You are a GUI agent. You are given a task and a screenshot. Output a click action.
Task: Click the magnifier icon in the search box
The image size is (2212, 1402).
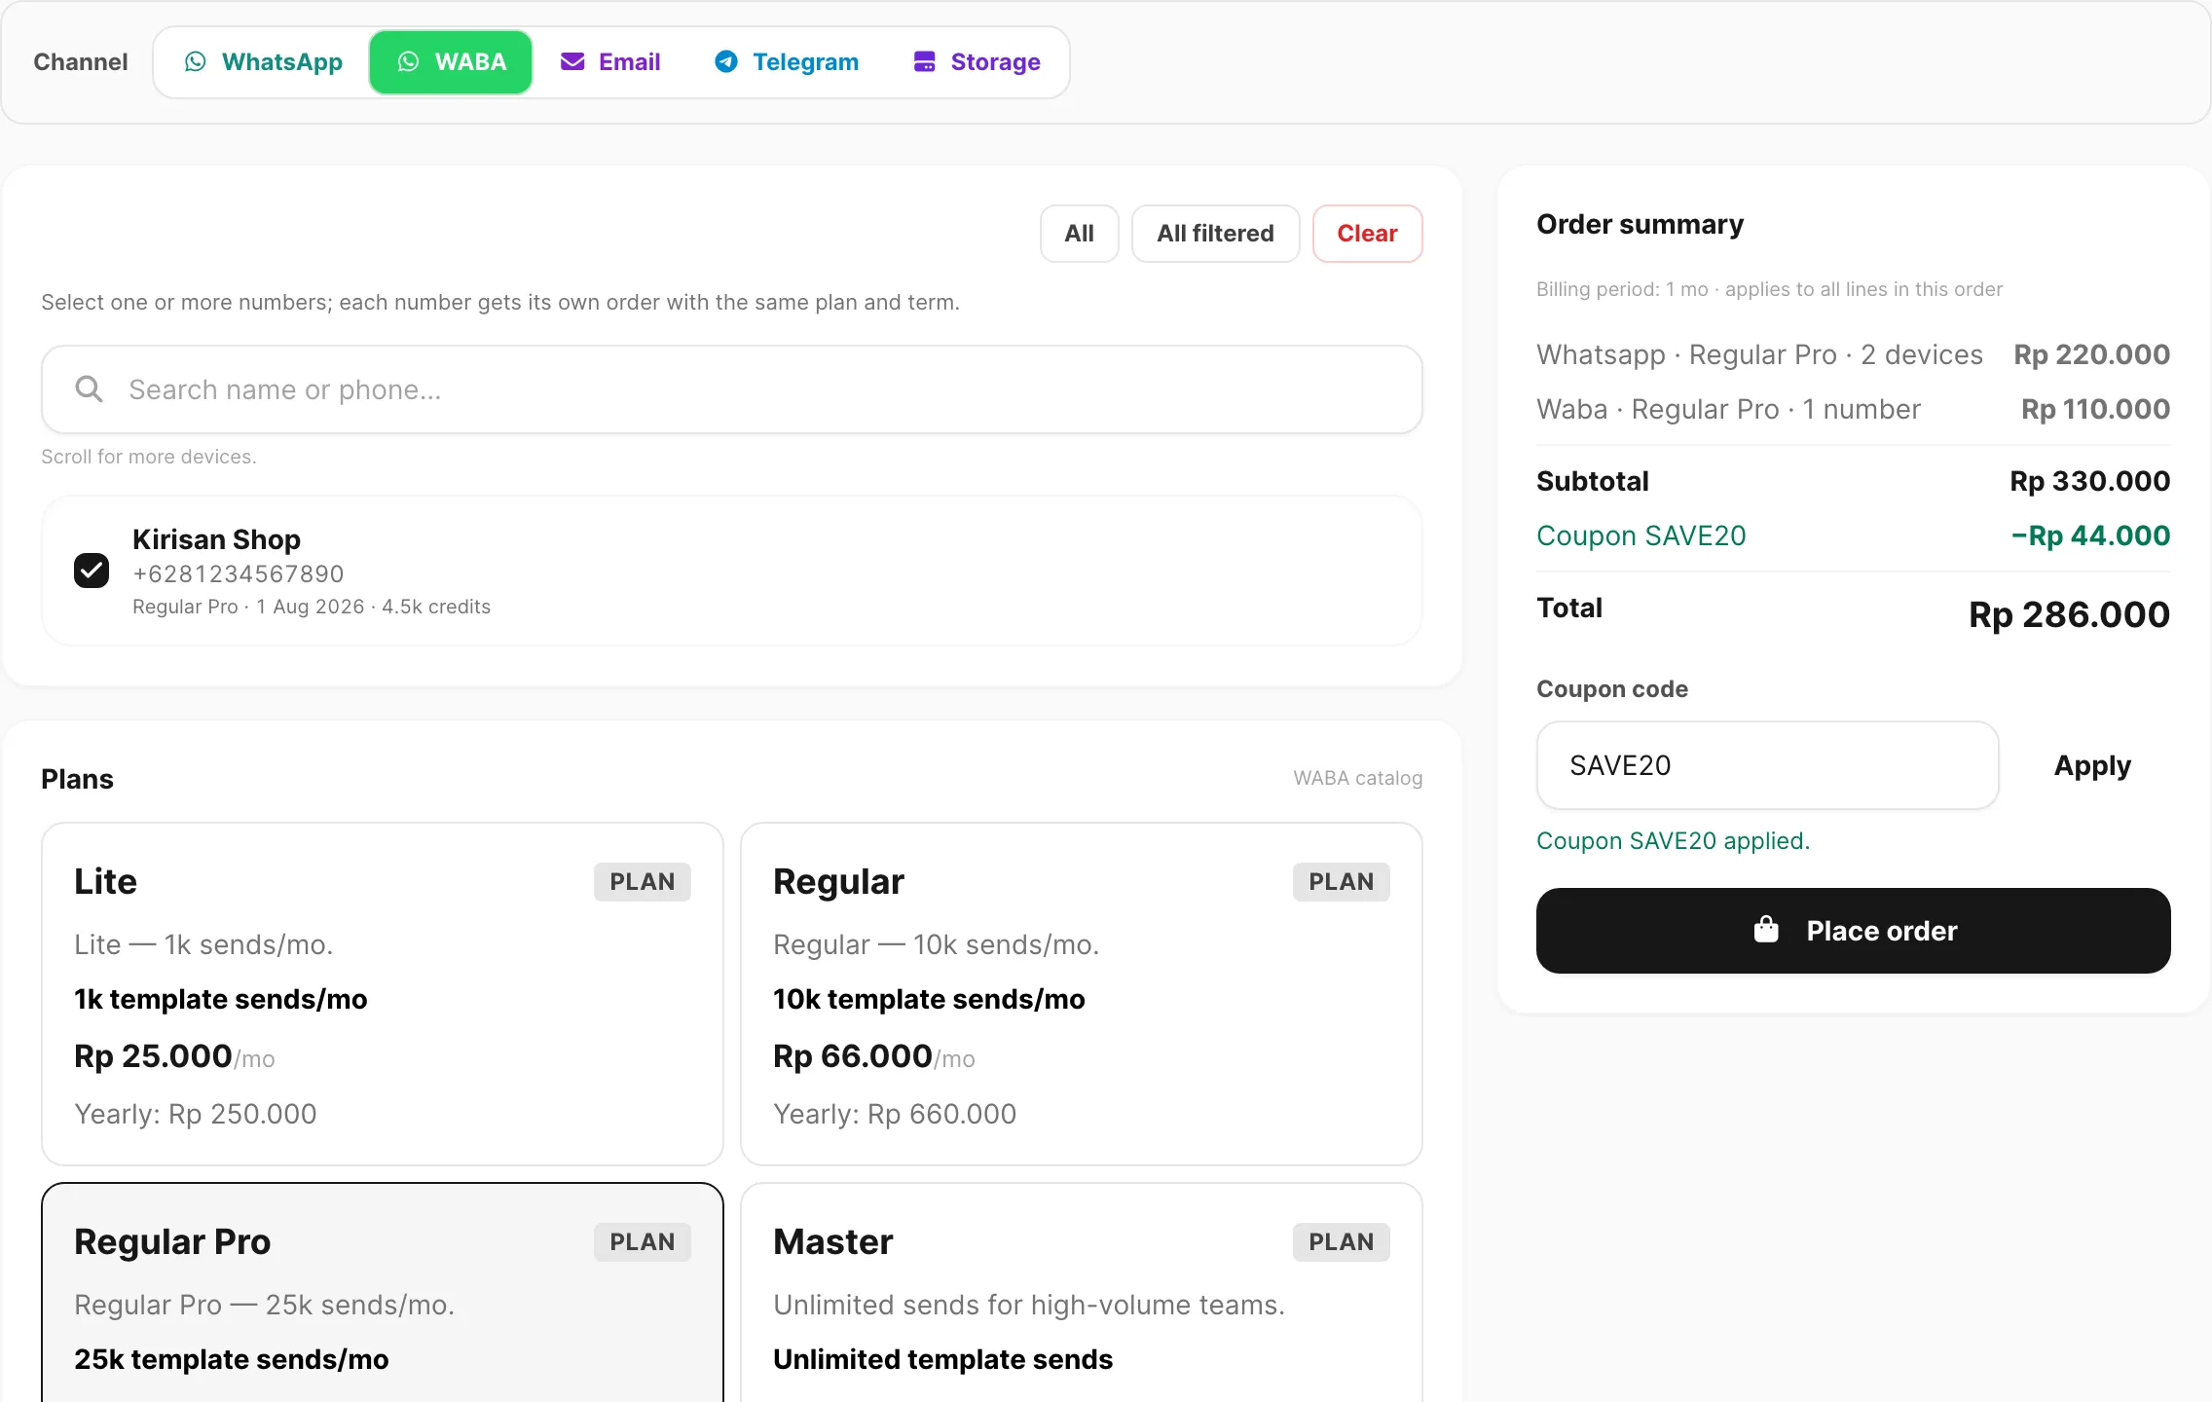pyautogui.click(x=89, y=389)
